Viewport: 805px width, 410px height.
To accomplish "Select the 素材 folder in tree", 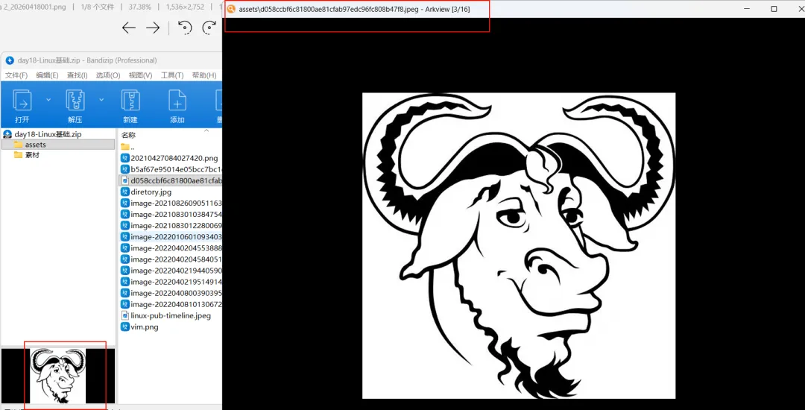I will [32, 155].
